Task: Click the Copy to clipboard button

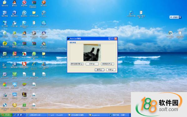Action: [x=77, y=64]
